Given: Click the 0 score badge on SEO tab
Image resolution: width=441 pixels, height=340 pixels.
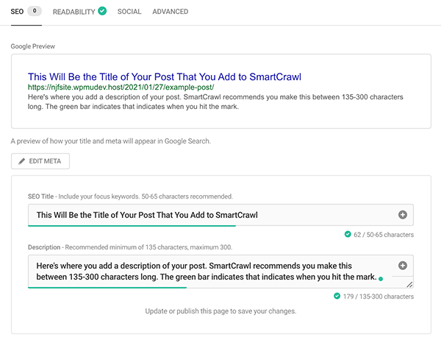Looking at the screenshot, I should pos(35,12).
